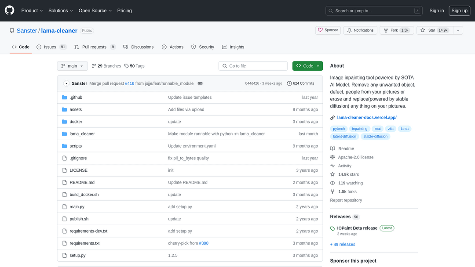Open the star lists dropdown arrow
The width and height of the screenshot is (475, 267).
(458, 31)
